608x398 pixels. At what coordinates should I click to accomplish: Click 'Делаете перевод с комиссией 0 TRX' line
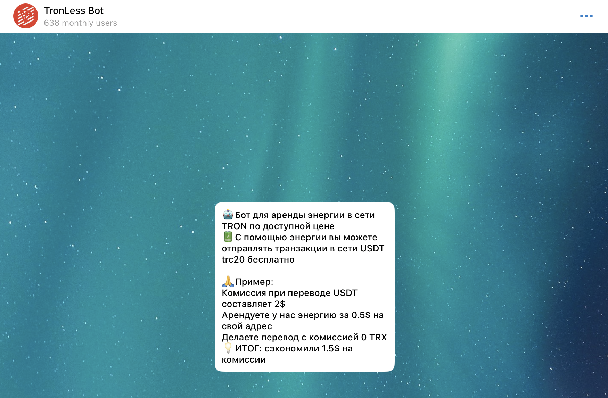click(x=304, y=338)
